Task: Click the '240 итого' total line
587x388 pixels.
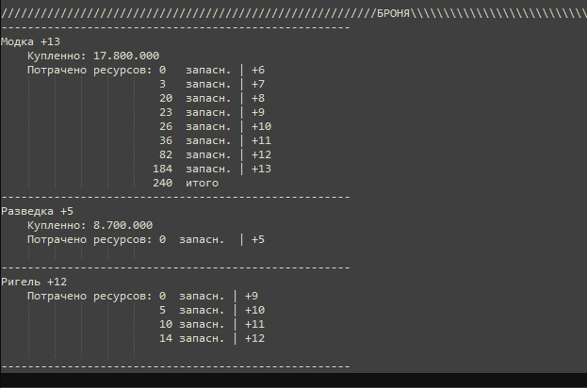Action: [186, 183]
